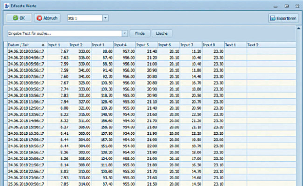Select row 24.06.2018 13:56:17
Image resolution: width=303 pixels, height=186 pixels.
(150, 114)
